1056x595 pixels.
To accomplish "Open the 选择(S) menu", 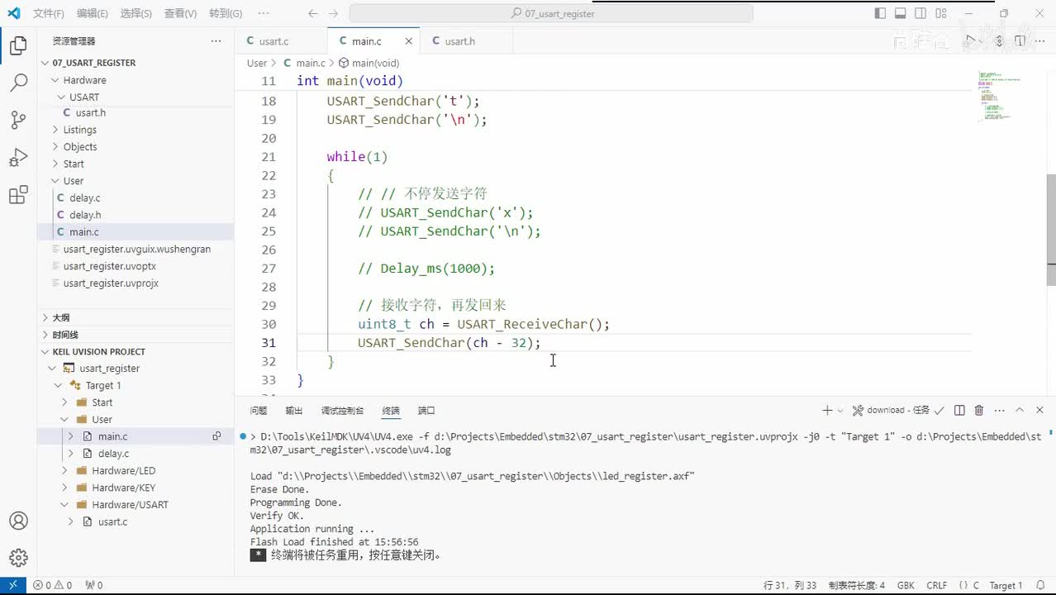I will point(136,13).
